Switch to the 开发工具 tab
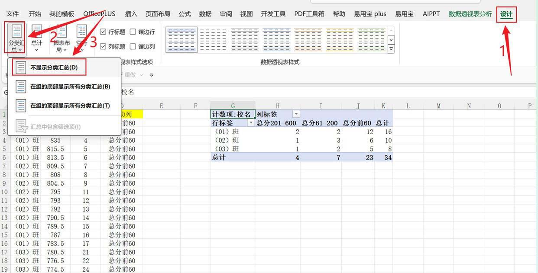Image resolution: width=538 pixels, height=273 pixels. tap(273, 14)
